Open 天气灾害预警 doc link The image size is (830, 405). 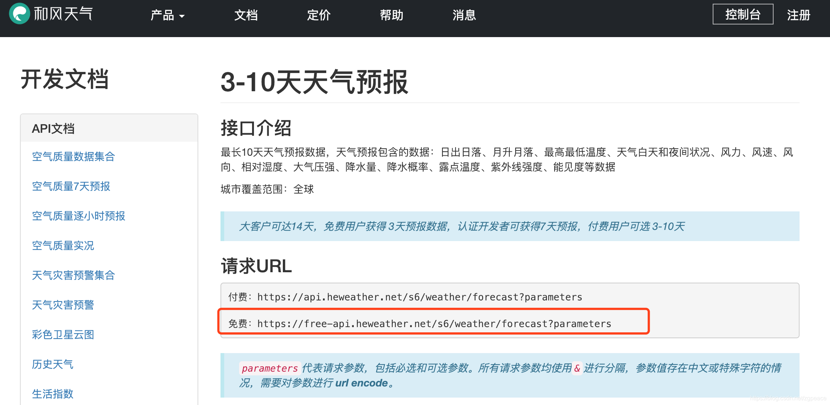coord(63,305)
